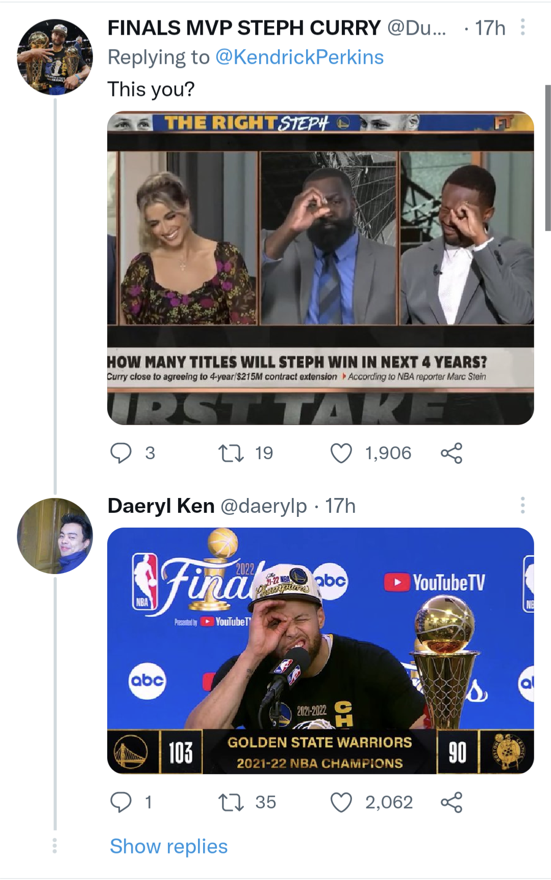Screen dimensions: 551x880
Task: Open the @KendrickPerkins profile mention
Action: point(299,57)
